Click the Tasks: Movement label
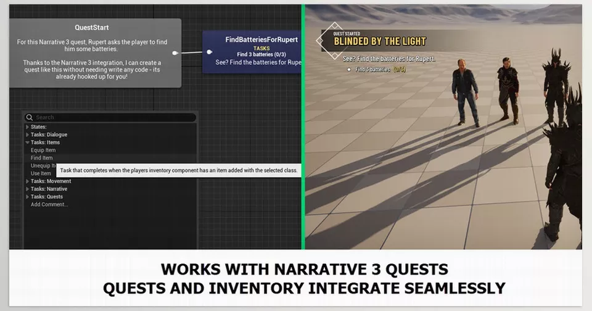592x311 pixels. click(x=51, y=181)
